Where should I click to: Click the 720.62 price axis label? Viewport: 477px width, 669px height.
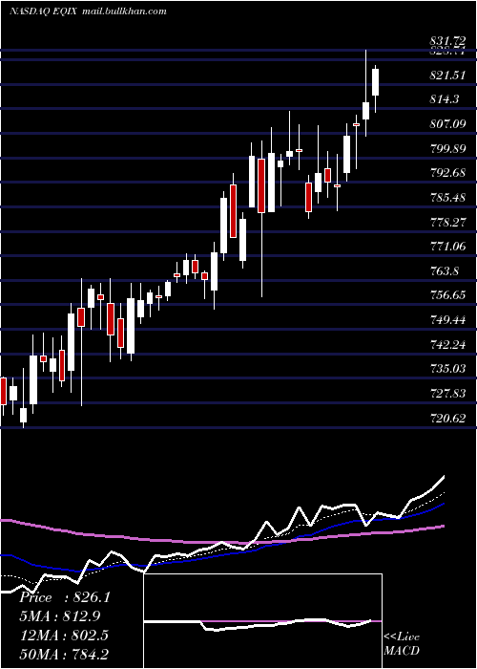447,419
